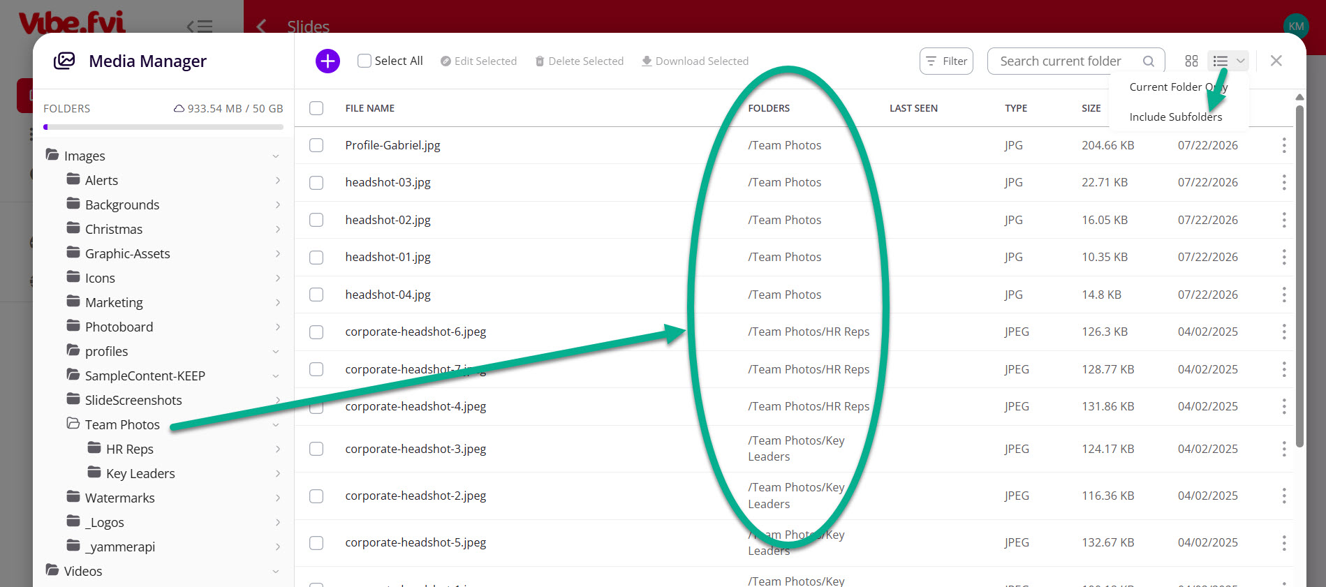Click the Filter button
This screenshot has height=587, width=1326.
946,61
